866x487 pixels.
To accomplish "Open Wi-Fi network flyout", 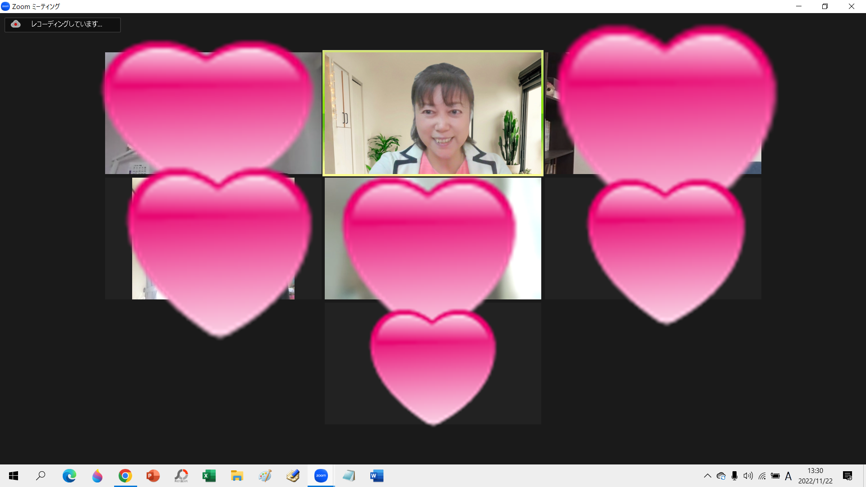I will (762, 476).
